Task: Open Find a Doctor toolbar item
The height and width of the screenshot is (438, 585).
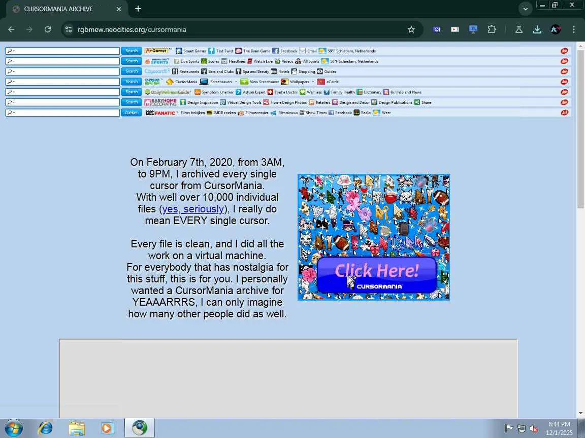Action: coord(282,92)
